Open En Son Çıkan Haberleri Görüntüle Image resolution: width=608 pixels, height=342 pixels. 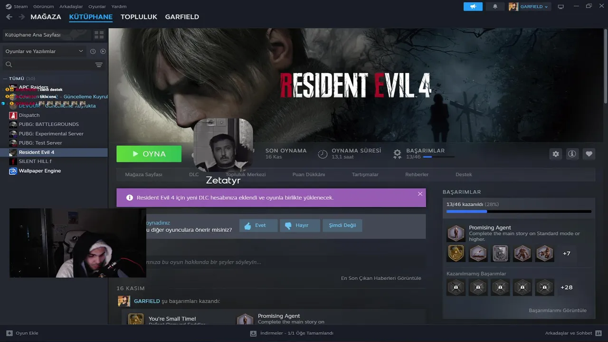point(381,278)
